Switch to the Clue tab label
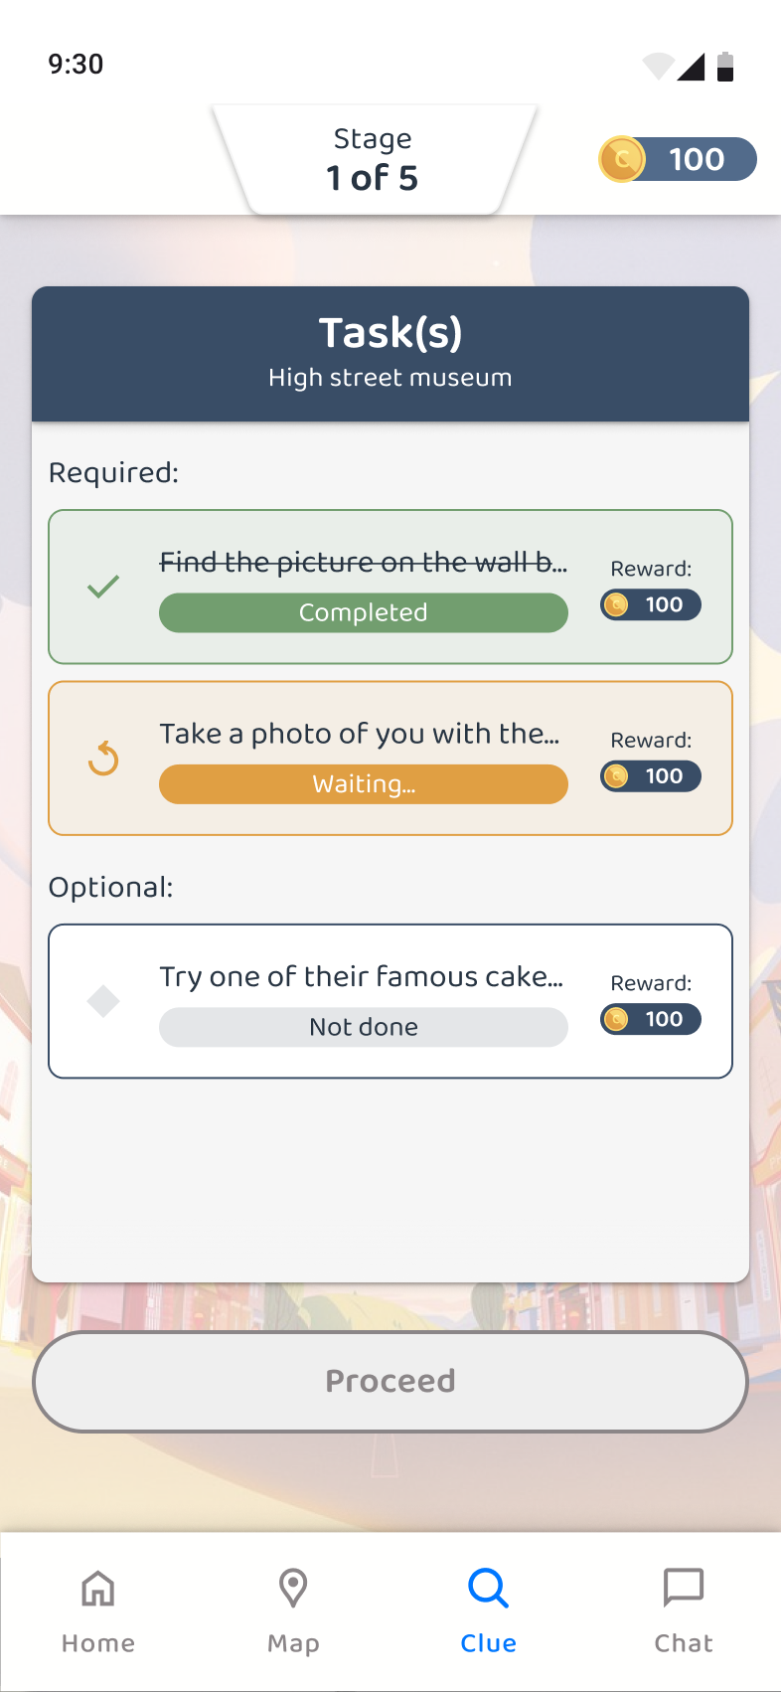Image resolution: width=781 pixels, height=1692 pixels. coord(488,1643)
